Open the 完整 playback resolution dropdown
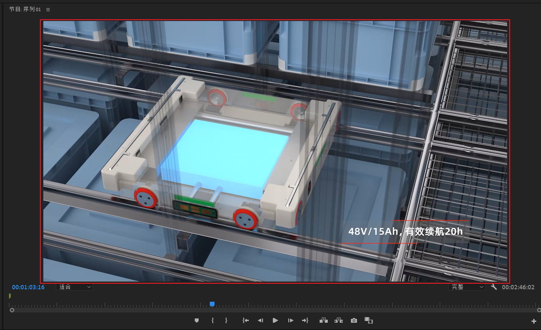Image resolution: width=541 pixels, height=330 pixels. point(467,287)
